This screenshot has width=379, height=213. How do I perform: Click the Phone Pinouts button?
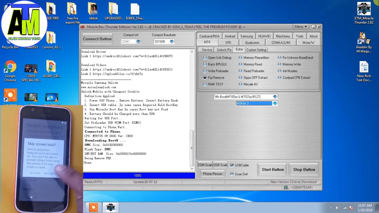pyautogui.click(x=213, y=174)
